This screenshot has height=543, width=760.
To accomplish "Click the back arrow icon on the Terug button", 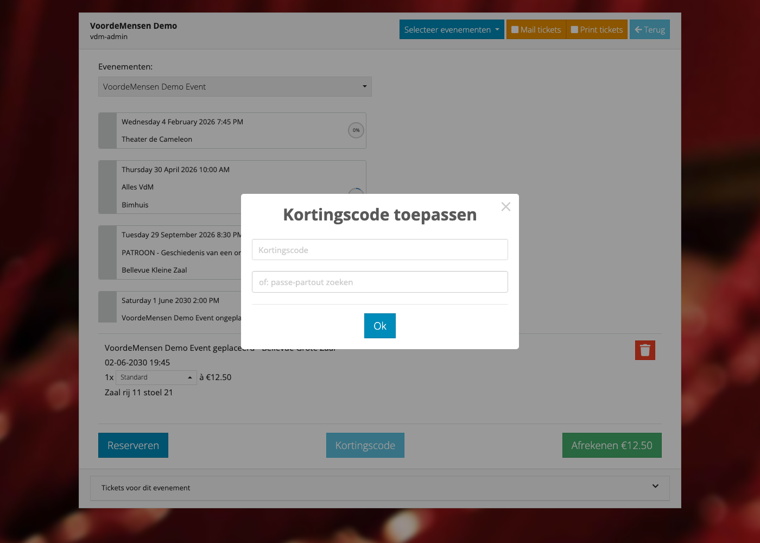I will click(x=638, y=29).
